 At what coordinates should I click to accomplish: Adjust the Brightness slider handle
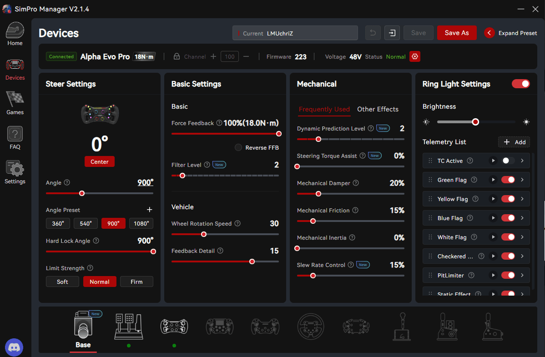[x=475, y=122]
